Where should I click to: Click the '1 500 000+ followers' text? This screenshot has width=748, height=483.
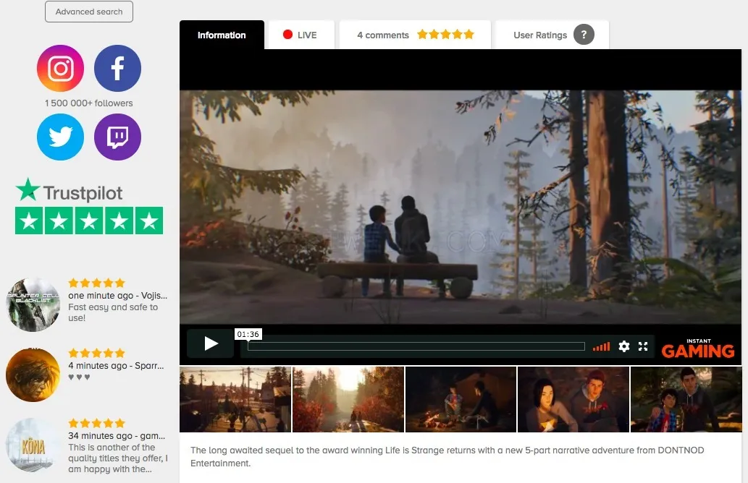point(89,103)
